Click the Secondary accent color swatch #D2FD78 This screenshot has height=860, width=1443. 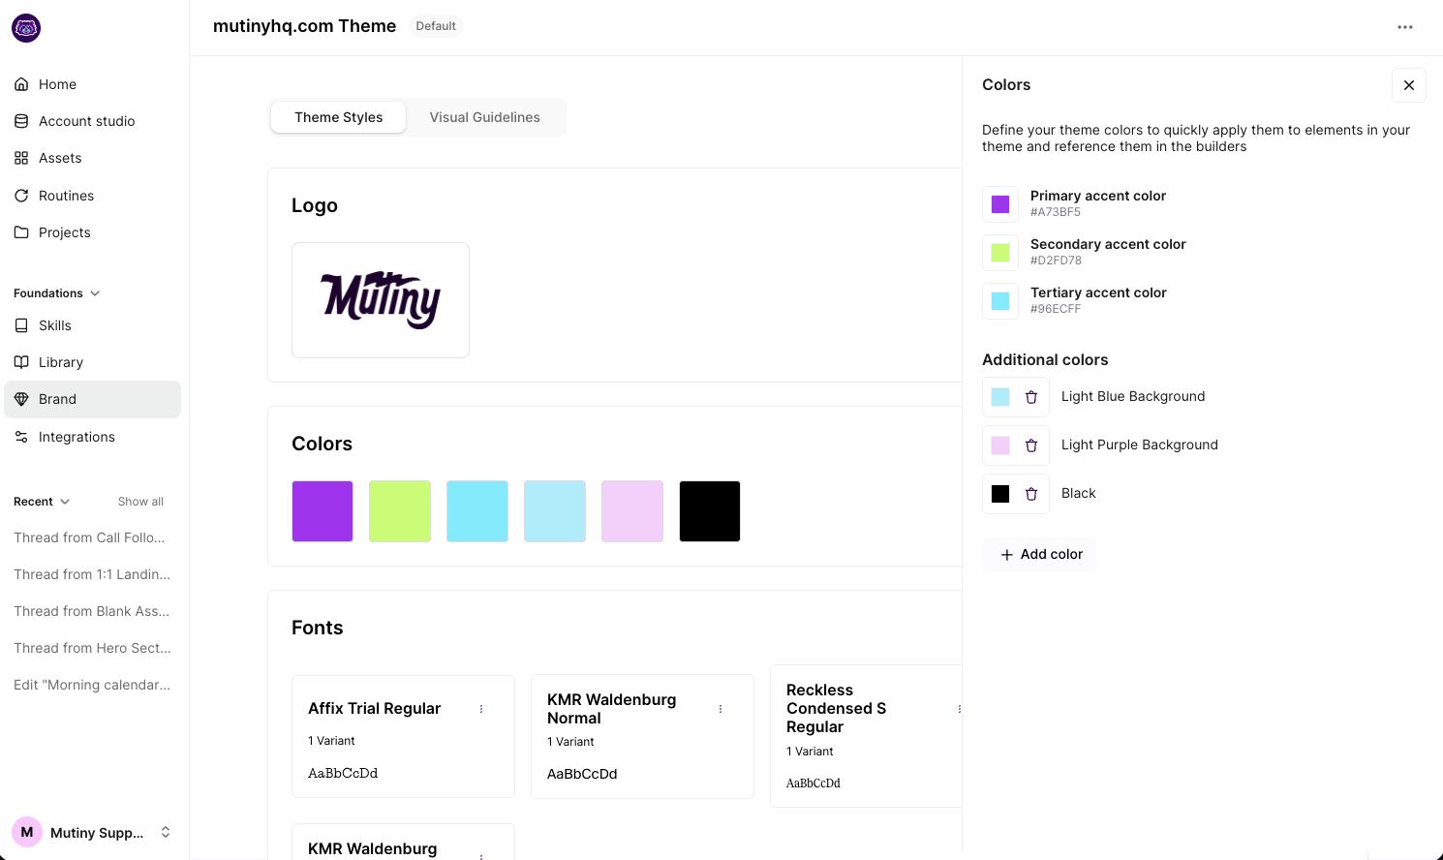(x=1000, y=253)
